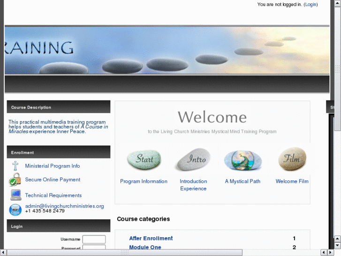Click the course count '1' for After Enrollment
341x256 pixels.
coord(294,238)
